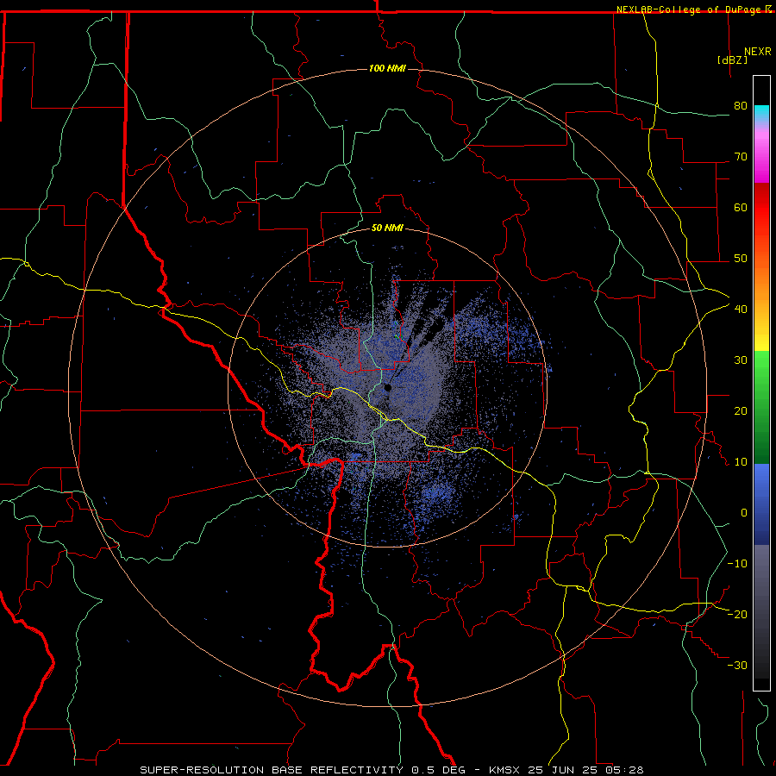Click the -30 value on the dBZ scale
The width and height of the screenshot is (776, 776).
[737, 665]
